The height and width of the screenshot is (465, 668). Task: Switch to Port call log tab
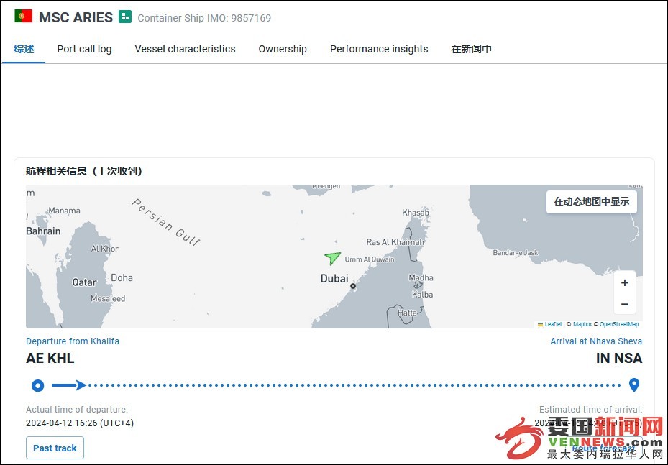point(84,49)
